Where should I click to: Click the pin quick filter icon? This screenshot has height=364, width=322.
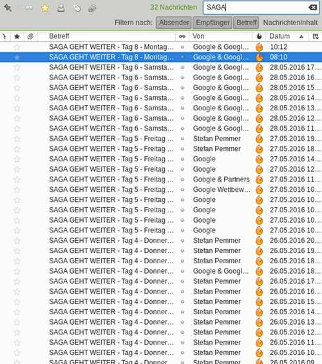pyautogui.click(x=8, y=8)
